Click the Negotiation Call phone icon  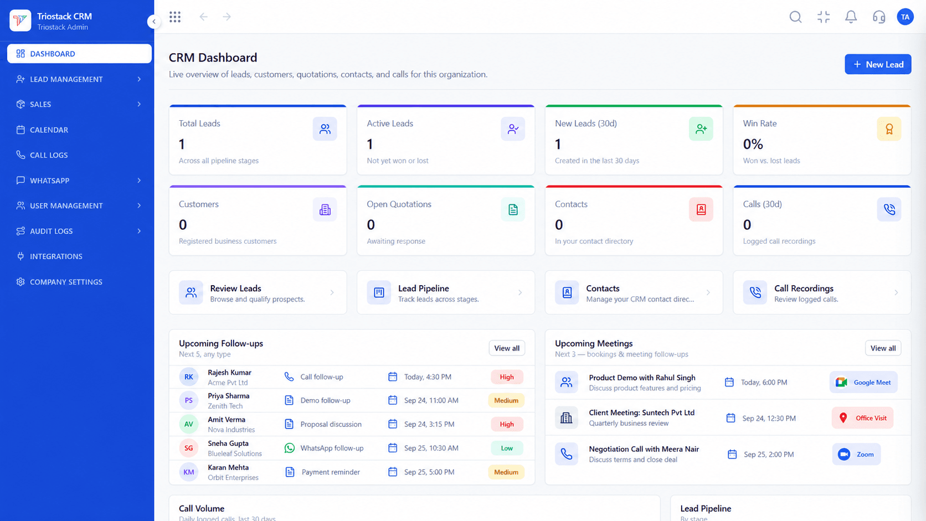click(566, 454)
